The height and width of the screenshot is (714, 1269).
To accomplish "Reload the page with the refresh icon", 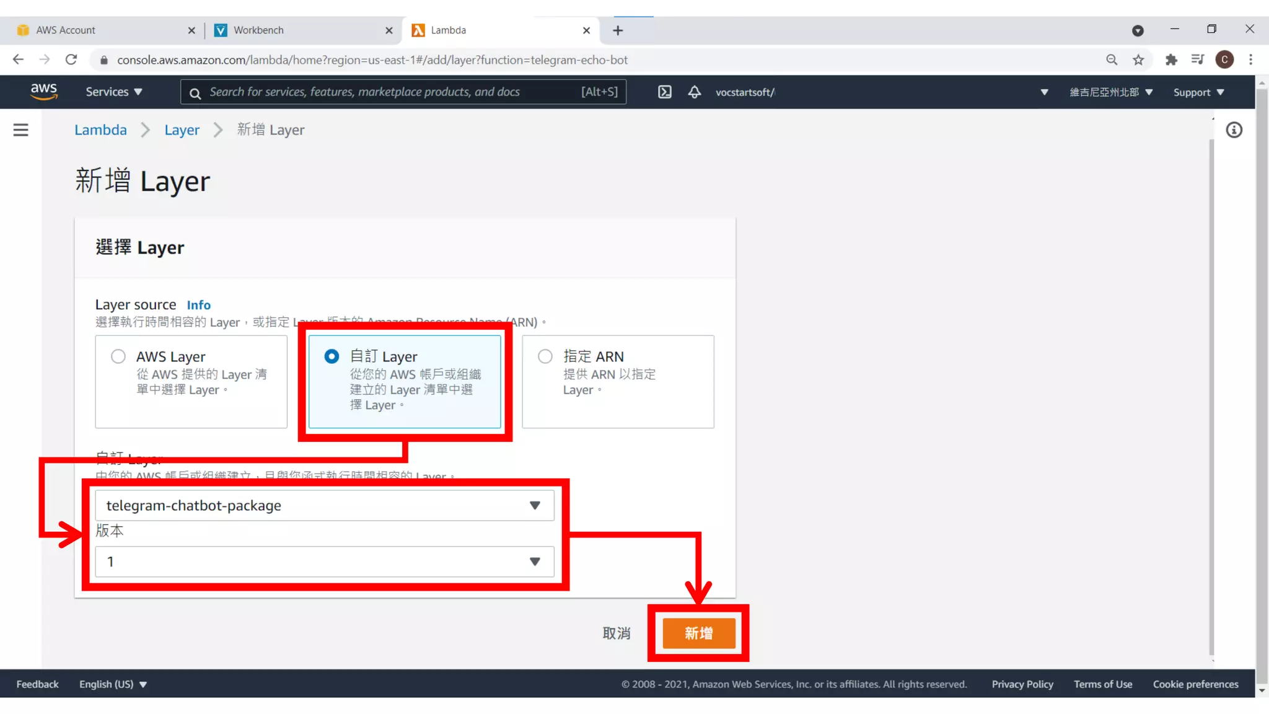I will click(x=71, y=60).
